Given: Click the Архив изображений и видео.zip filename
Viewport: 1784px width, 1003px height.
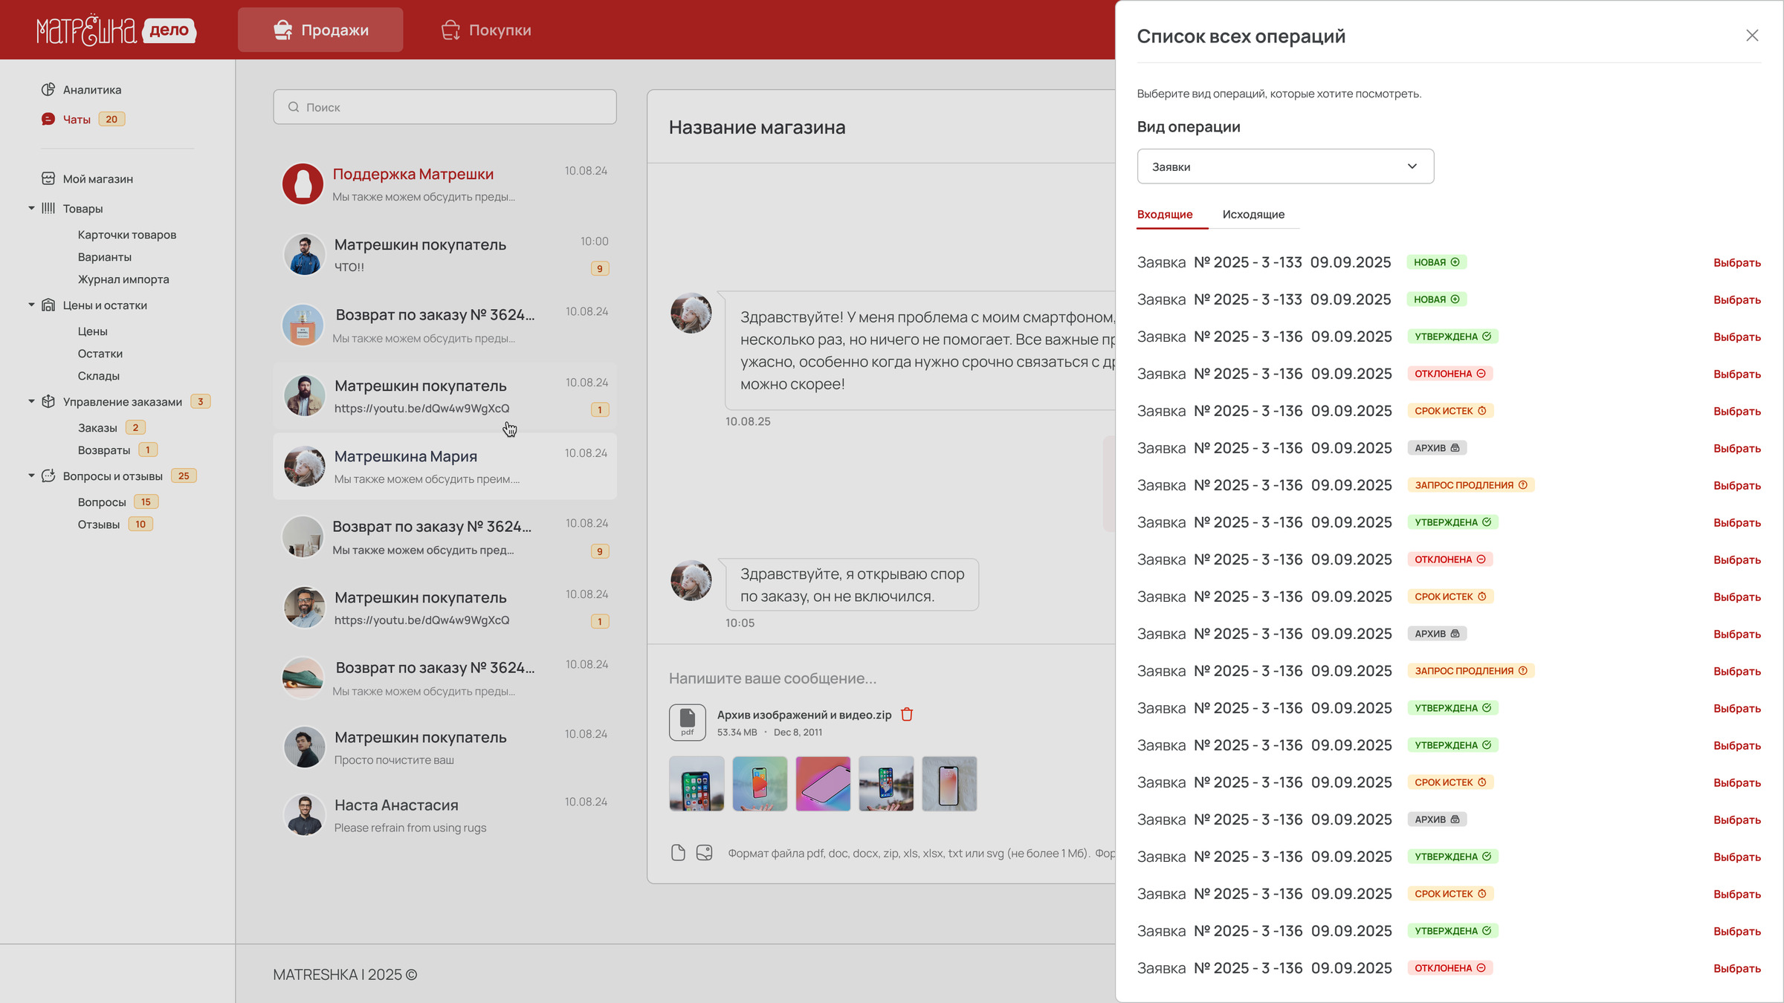Looking at the screenshot, I should coord(804,715).
